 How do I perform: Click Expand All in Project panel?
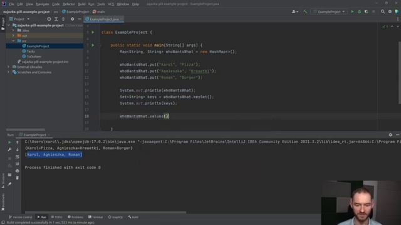[x=56, y=19]
